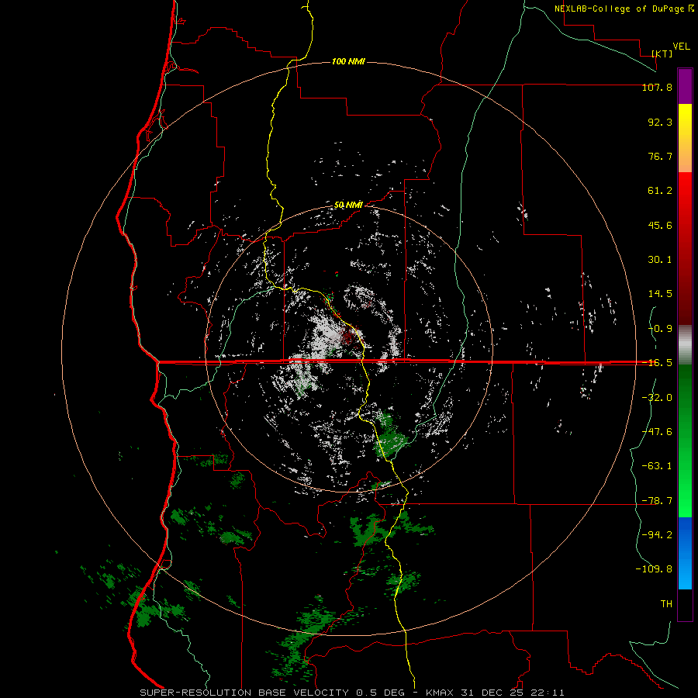The image size is (698, 698).
Task: Click the [KT] units label
Action: pyautogui.click(x=662, y=54)
